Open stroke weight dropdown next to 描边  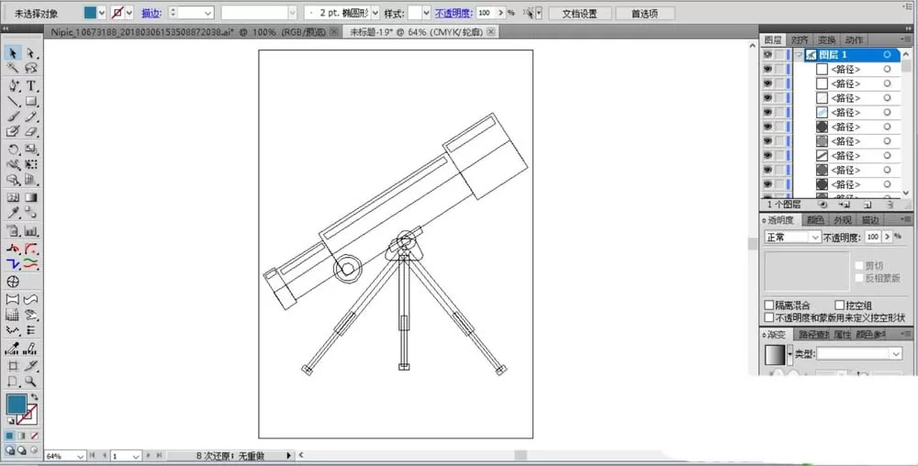click(x=208, y=13)
